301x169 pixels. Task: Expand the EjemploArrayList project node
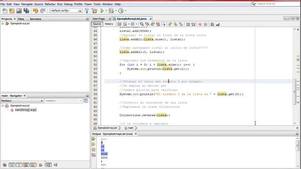click(2, 23)
